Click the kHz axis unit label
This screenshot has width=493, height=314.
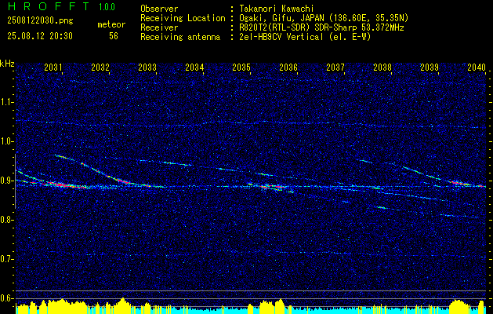coord(7,64)
